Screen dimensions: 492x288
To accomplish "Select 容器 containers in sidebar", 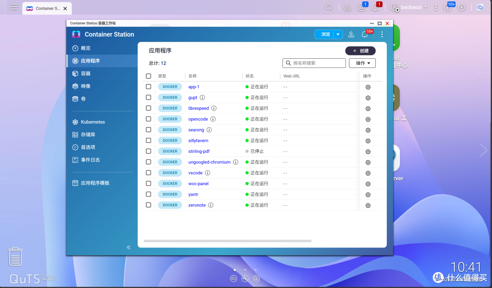I will click(x=102, y=73).
